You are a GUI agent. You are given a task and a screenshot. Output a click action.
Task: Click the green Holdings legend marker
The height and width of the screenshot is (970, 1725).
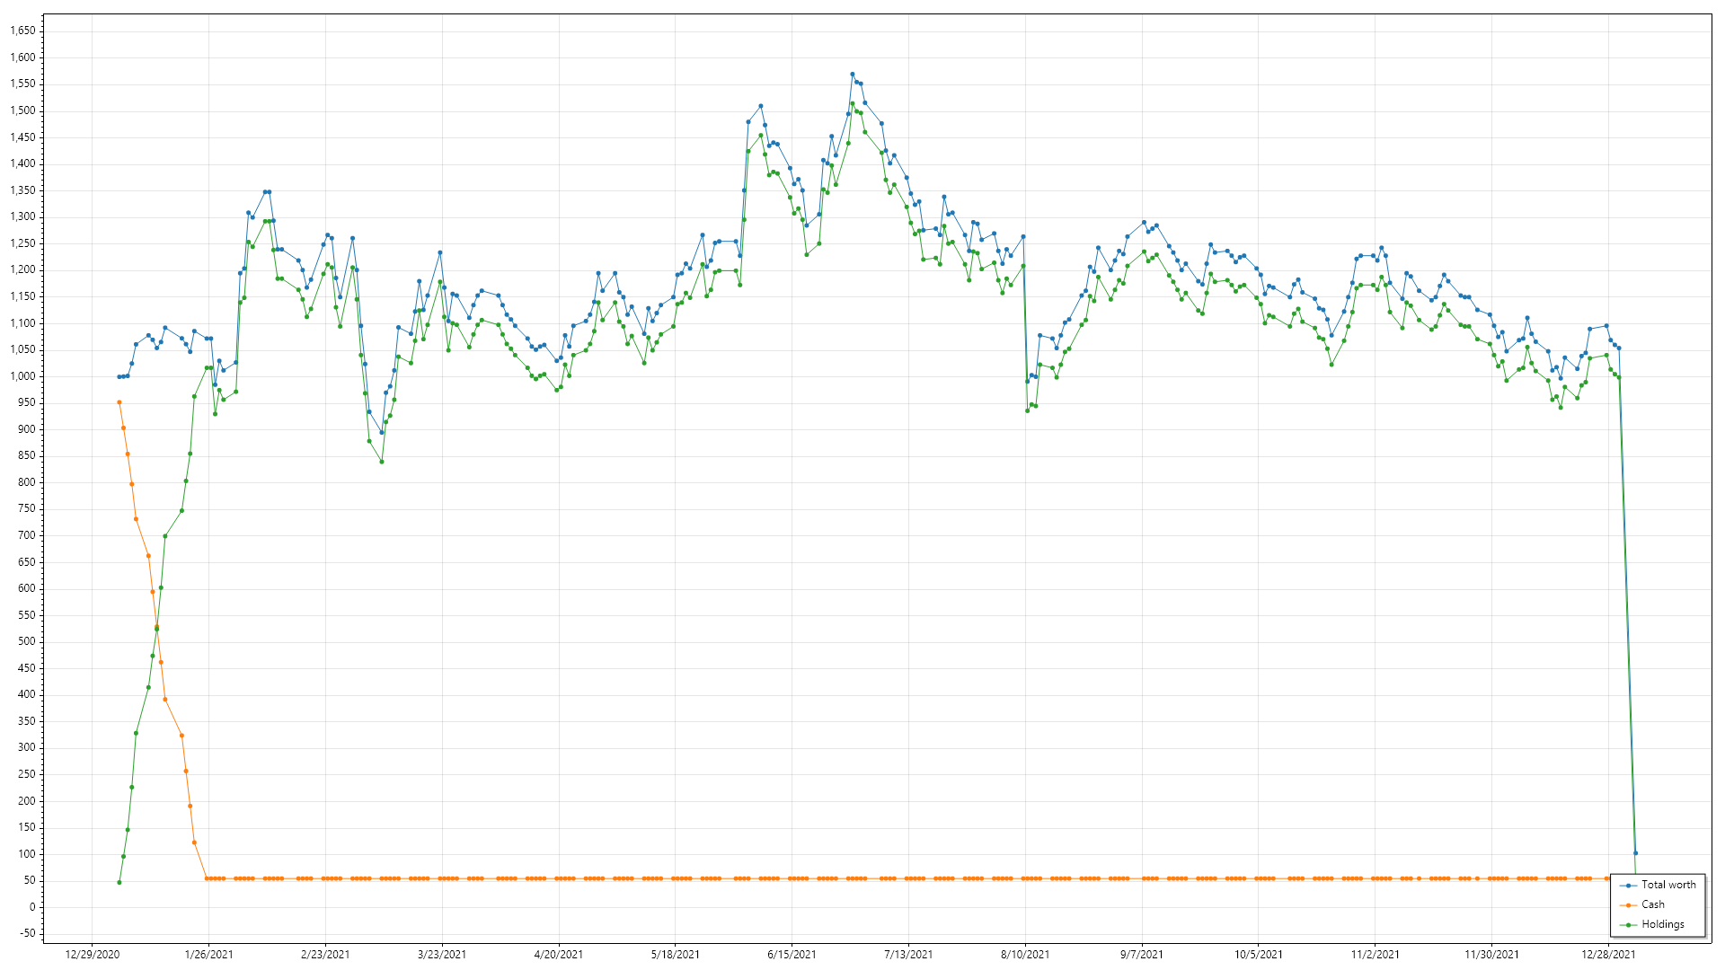(x=1628, y=925)
